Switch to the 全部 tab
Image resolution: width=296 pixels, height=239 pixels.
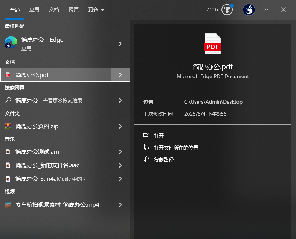coord(15,10)
